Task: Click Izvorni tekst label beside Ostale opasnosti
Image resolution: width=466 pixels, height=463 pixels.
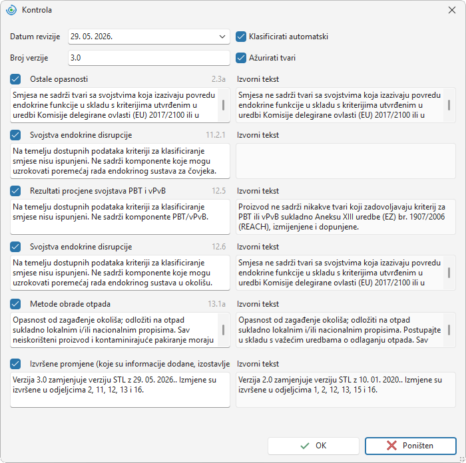Action: click(258, 79)
